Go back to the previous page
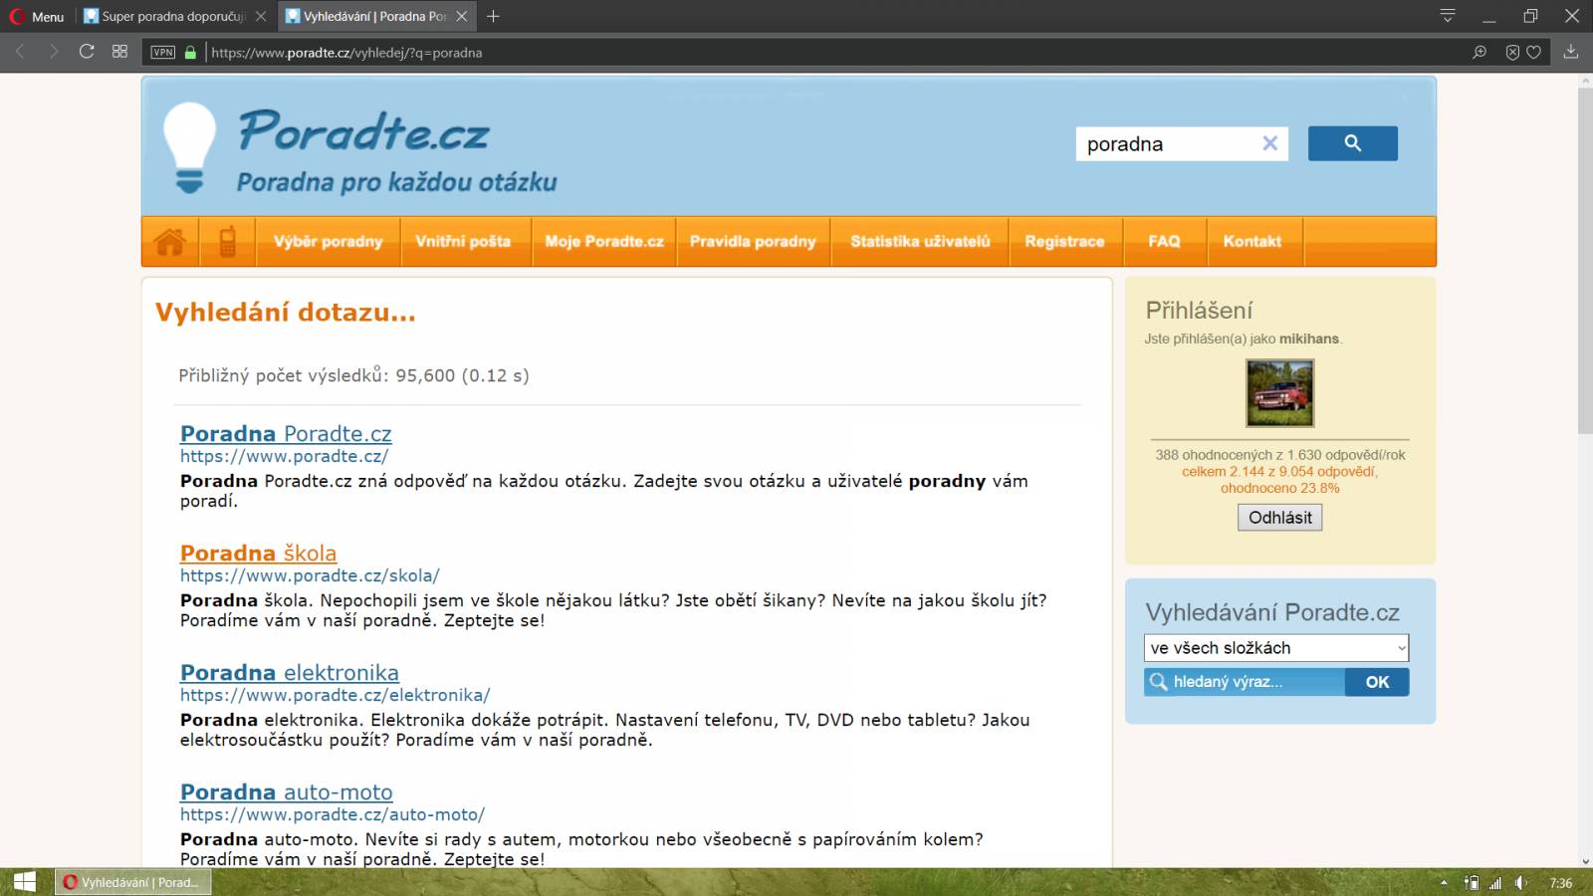Image resolution: width=1593 pixels, height=896 pixels. 20,52
